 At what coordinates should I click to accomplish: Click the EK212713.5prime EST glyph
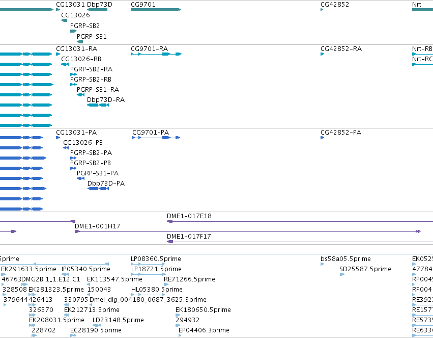point(66,315)
